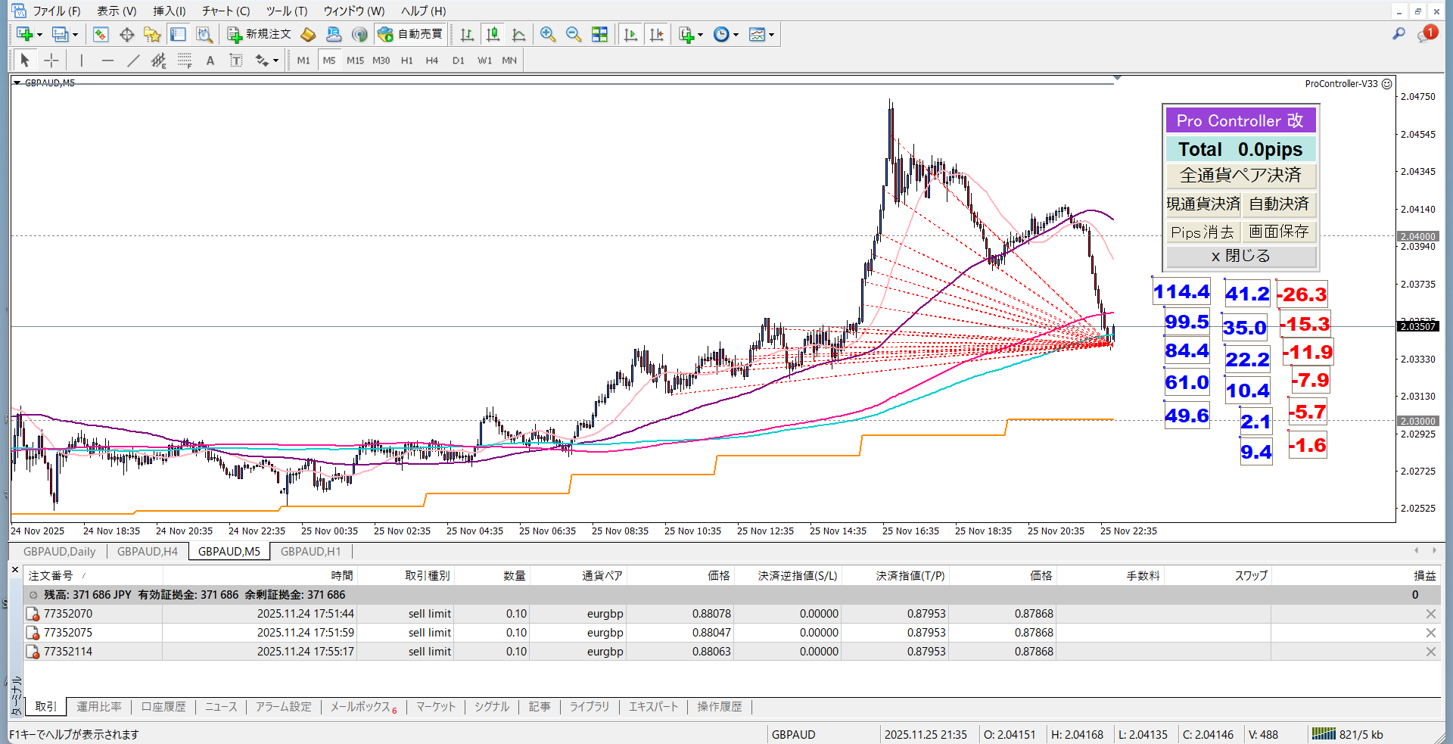Screen dimensions: 1453x744
Task: Switch timeframe to H1
Action: (x=407, y=61)
